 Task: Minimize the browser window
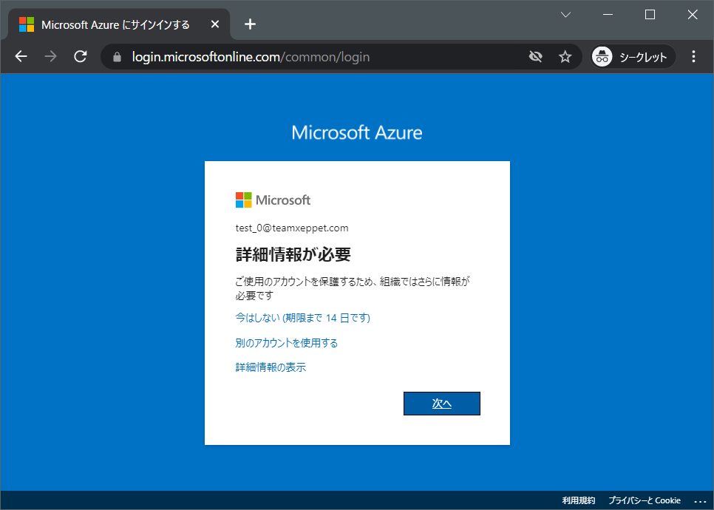pyautogui.click(x=608, y=15)
